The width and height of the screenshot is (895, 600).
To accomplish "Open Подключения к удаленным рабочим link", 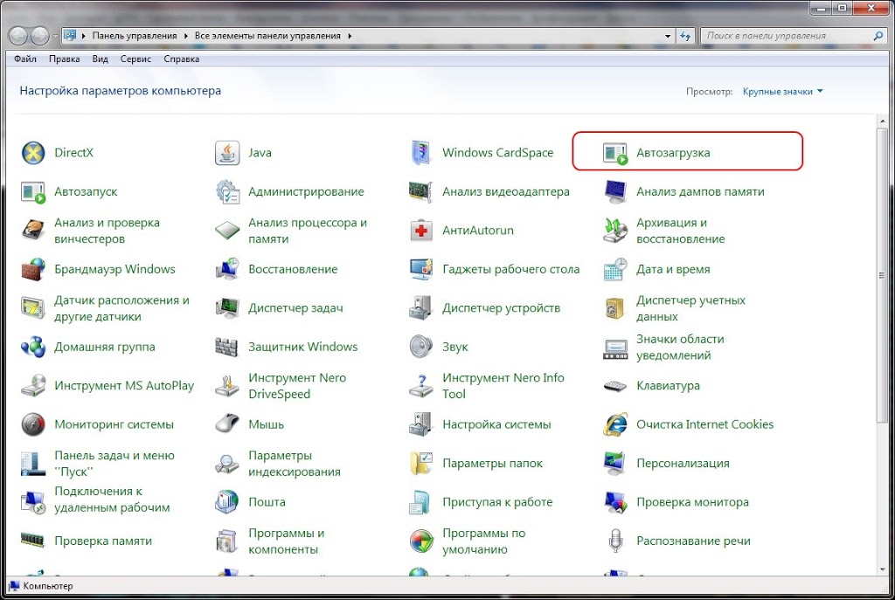I will coord(112,499).
